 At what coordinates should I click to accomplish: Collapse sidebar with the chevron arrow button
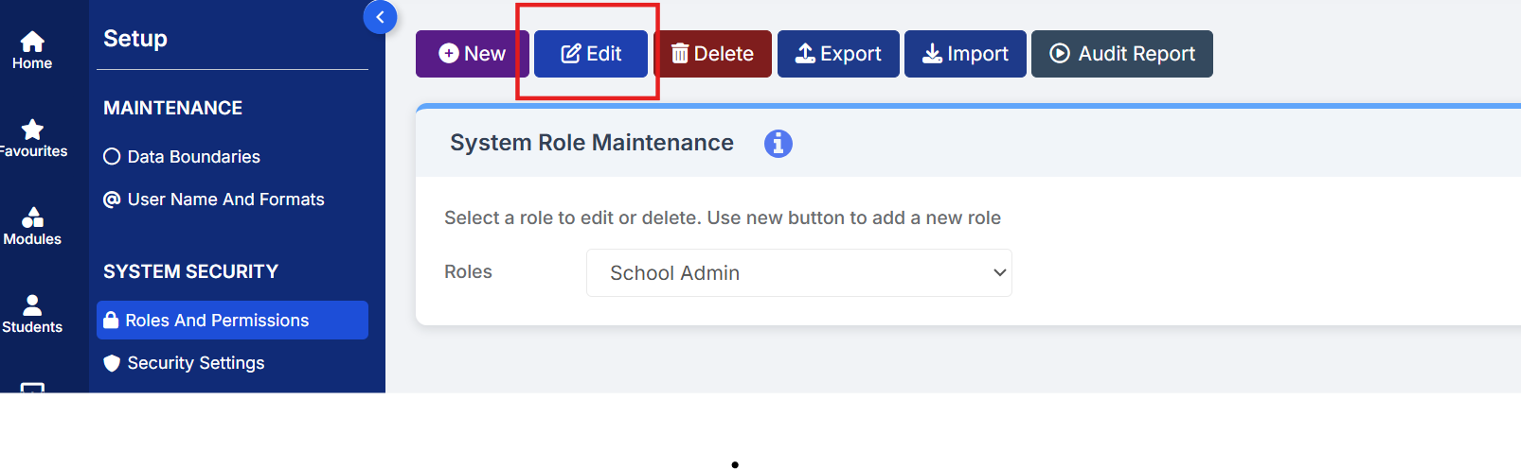[x=380, y=17]
